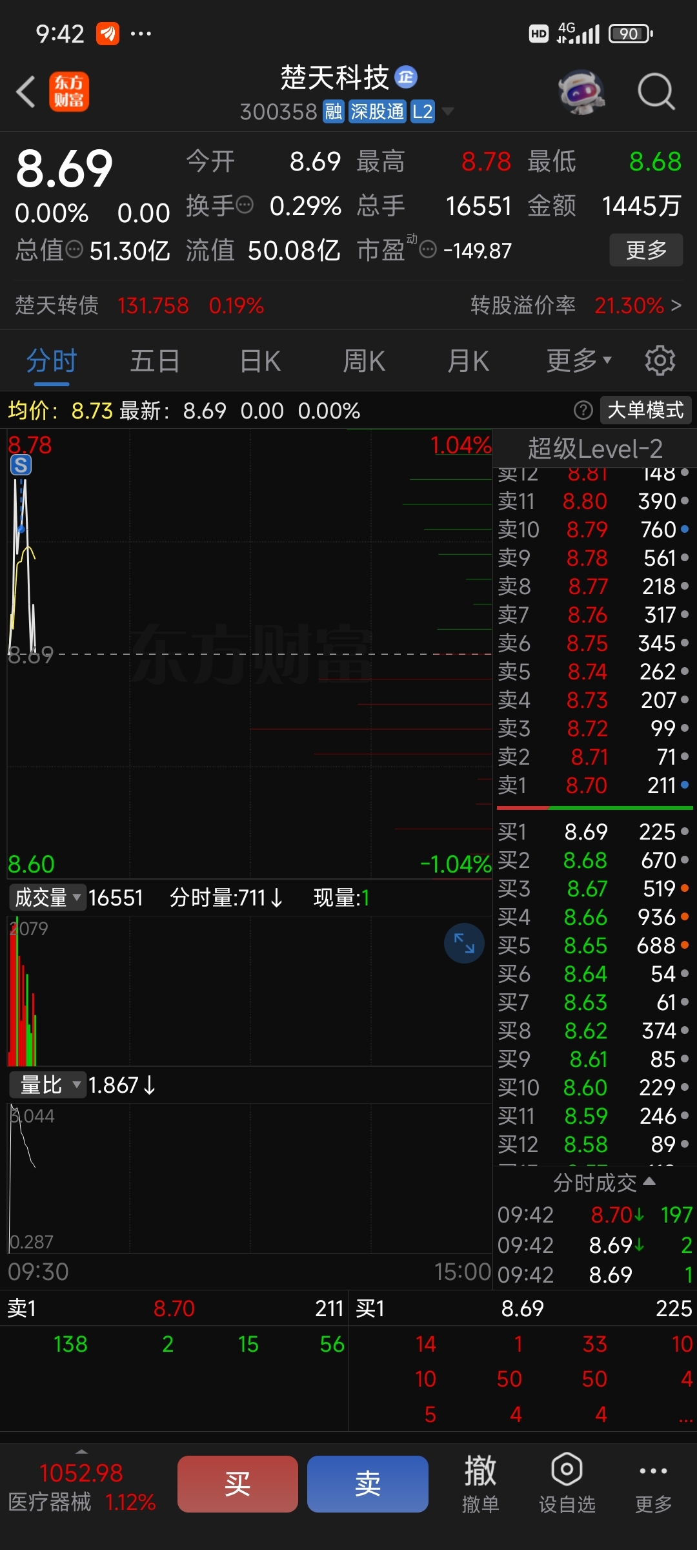Image resolution: width=697 pixels, height=1550 pixels.
Task: Open the info icon beside 总值
Action: click(x=74, y=249)
